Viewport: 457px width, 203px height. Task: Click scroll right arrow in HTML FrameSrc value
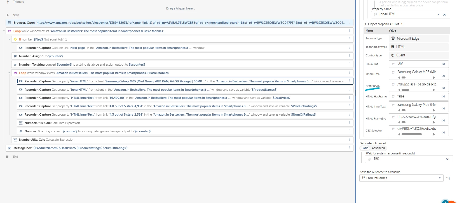pyautogui.click(x=434, y=122)
